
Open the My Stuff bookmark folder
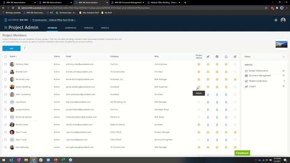coord(106,13)
